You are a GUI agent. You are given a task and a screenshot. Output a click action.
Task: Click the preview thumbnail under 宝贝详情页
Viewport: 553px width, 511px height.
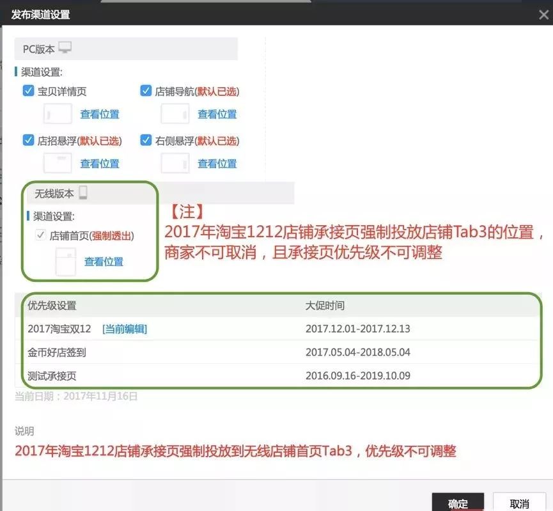click(57, 113)
